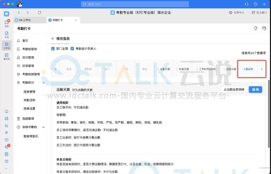Return using back arrow beside 修改报表
The width and height of the screenshot is (271, 174).
(53, 39)
